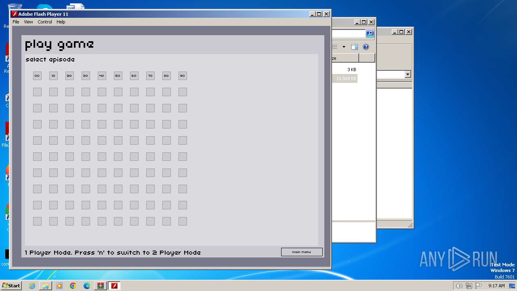The width and height of the screenshot is (517, 291).
Task: Click the size column header in Explorer
Action: 345,58
